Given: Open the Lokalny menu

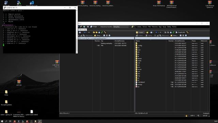Looking at the screenshot, I should (x=139, y=27).
